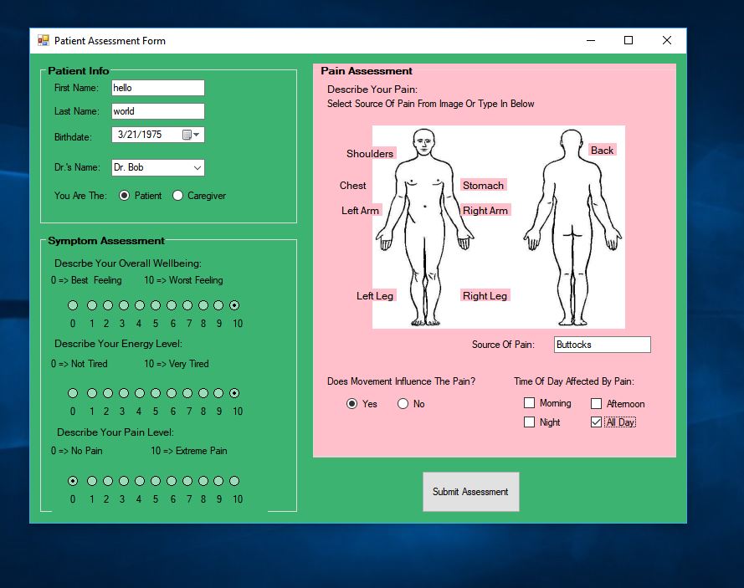744x588 pixels.
Task: Choose No for movement influencing pain
Action: [x=403, y=403]
